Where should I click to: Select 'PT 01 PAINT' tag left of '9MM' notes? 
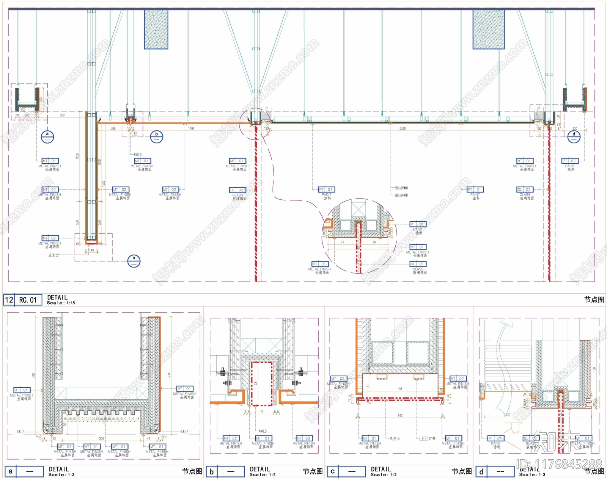coord(326,193)
